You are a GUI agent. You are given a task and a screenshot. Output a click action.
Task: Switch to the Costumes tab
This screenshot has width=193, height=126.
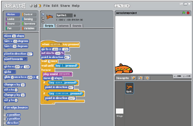[63, 26]
